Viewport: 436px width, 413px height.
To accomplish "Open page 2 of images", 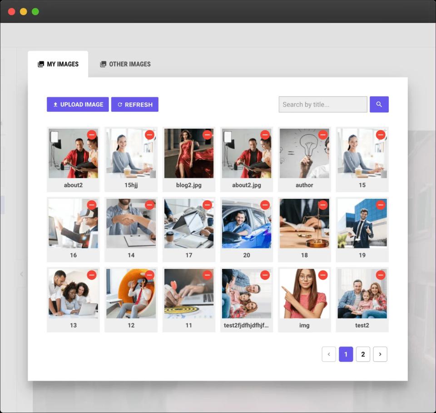I will tap(363, 354).
